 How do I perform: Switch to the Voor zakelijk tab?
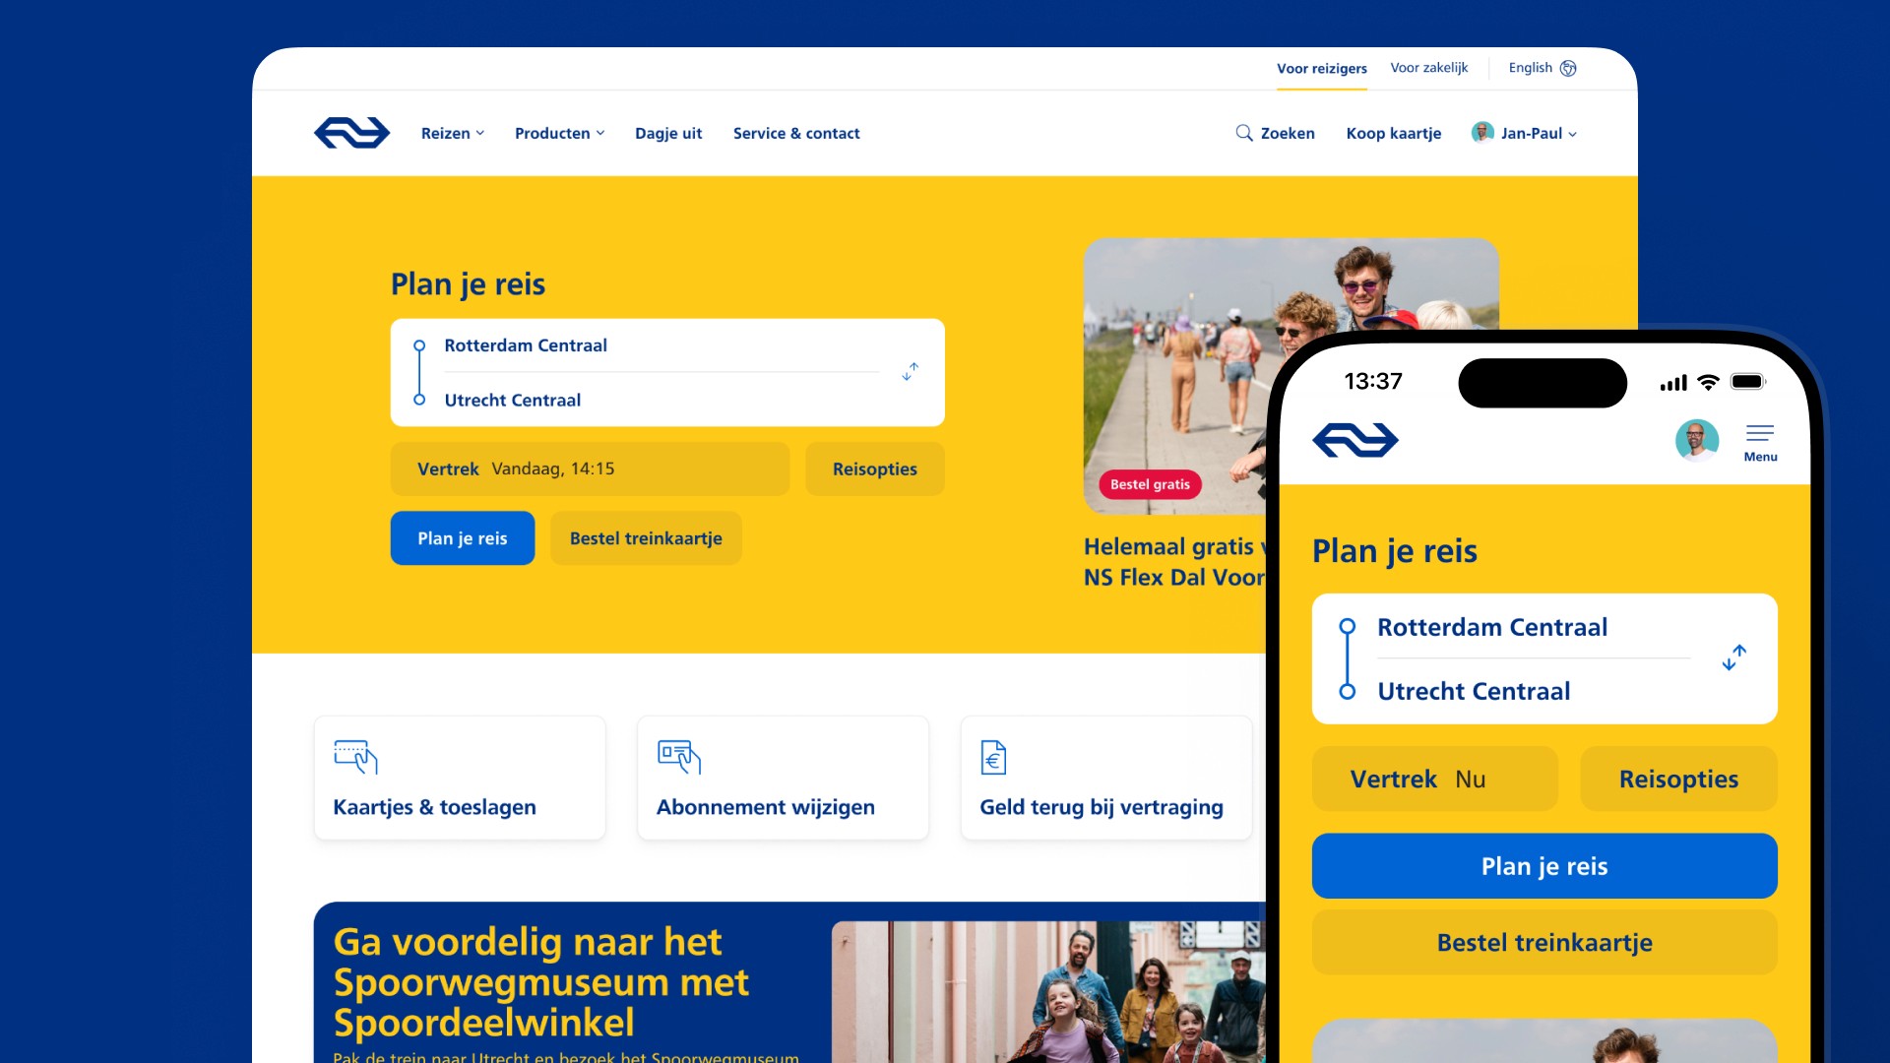tap(1428, 68)
